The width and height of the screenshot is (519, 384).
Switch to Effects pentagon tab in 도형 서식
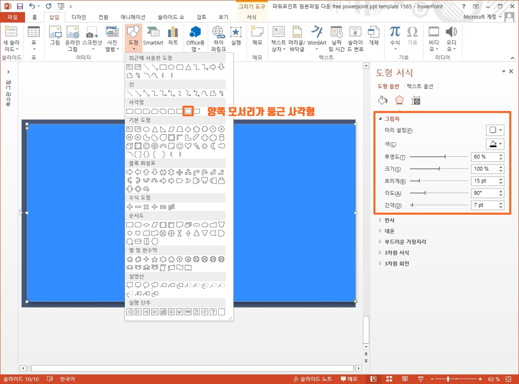pos(399,100)
